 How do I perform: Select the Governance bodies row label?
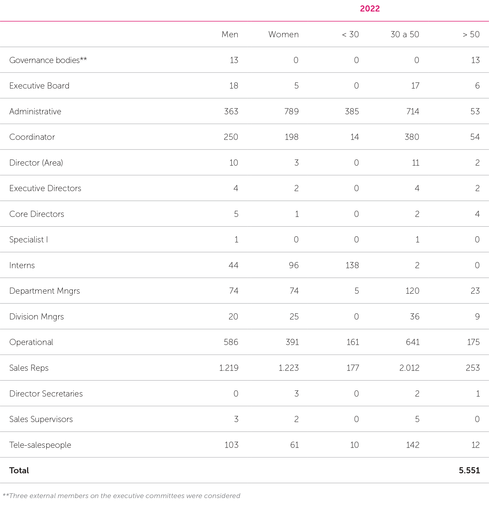(48, 60)
